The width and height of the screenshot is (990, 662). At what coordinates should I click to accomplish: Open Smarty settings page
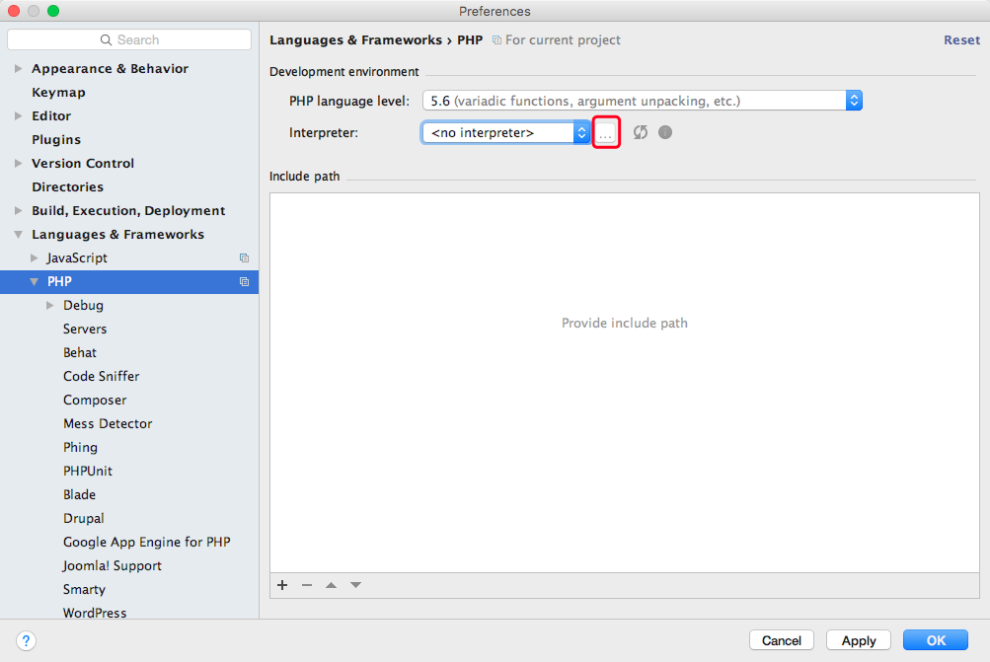click(84, 589)
